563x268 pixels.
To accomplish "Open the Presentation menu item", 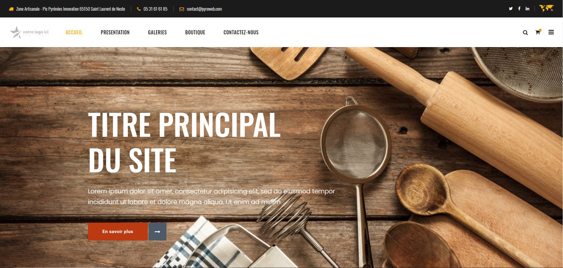I will [x=115, y=32].
